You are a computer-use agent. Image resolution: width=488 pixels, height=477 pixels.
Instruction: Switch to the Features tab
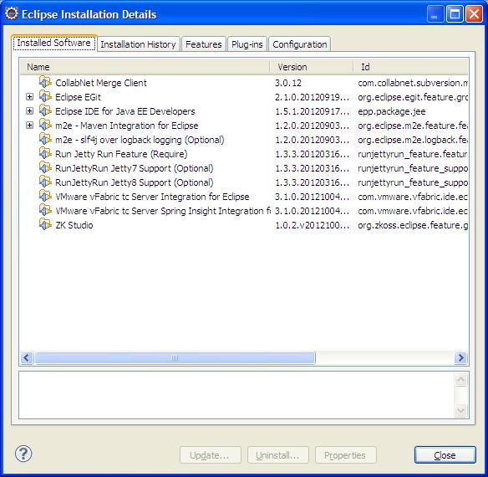204,44
